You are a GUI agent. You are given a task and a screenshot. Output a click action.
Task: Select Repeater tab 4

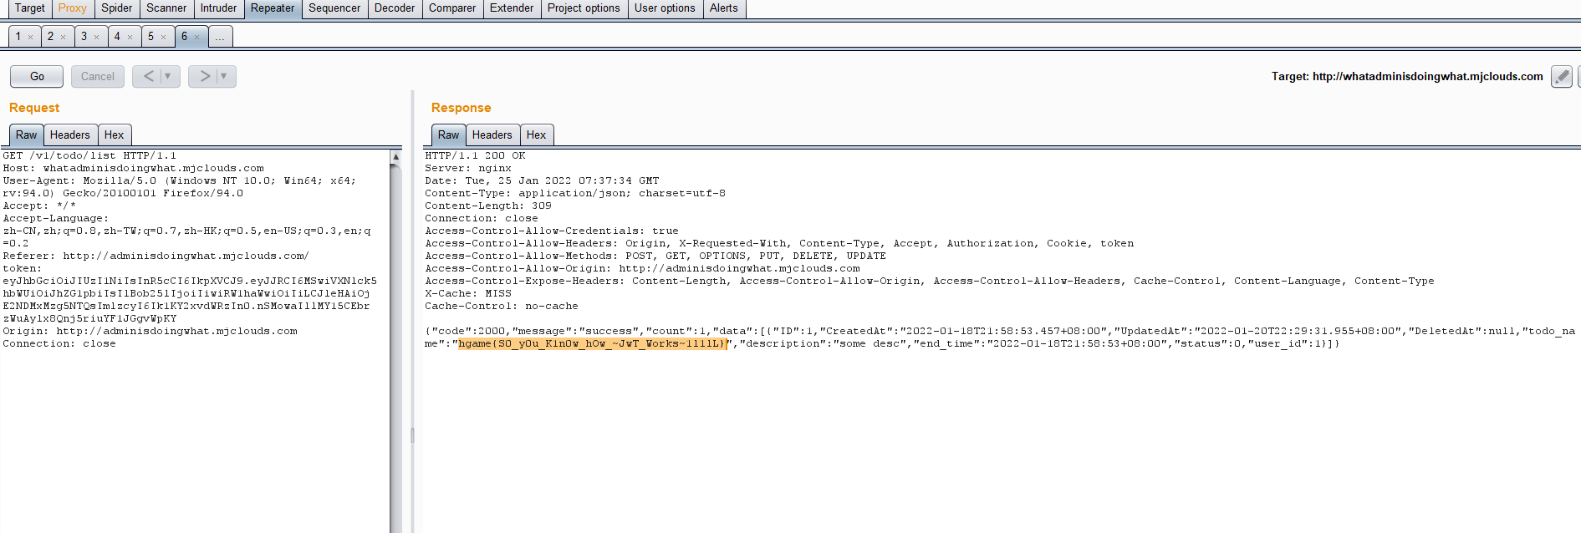(118, 37)
